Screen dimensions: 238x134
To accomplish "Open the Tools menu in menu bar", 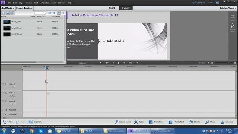I will pyautogui.click(x=54, y=3).
